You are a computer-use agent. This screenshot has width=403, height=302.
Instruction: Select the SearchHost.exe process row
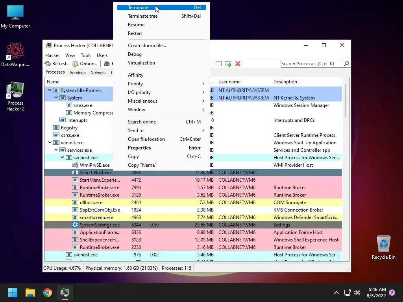pyautogui.click(x=193, y=173)
